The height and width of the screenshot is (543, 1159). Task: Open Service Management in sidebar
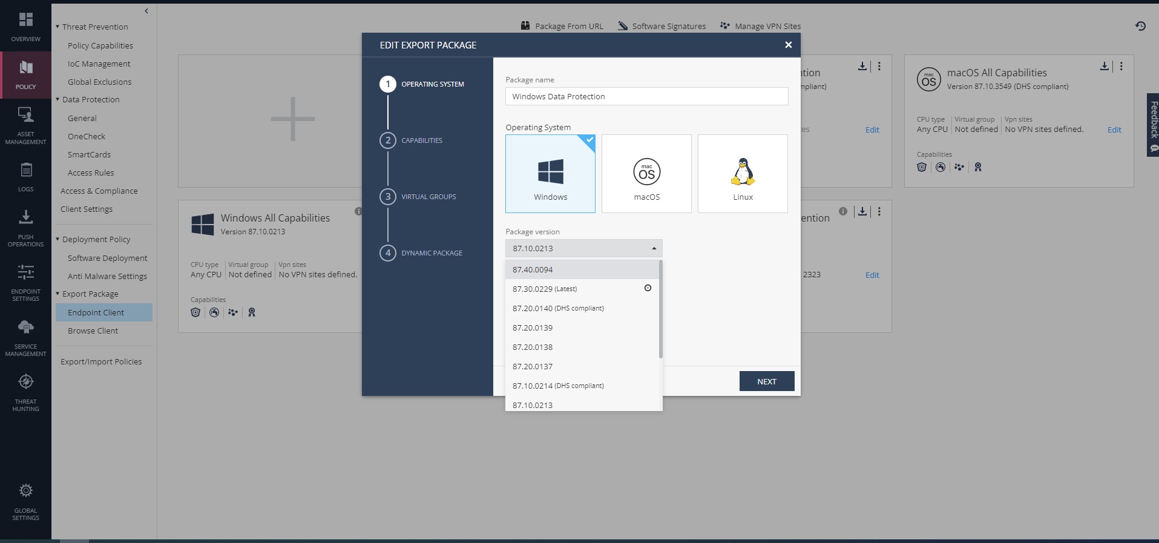[x=25, y=338]
